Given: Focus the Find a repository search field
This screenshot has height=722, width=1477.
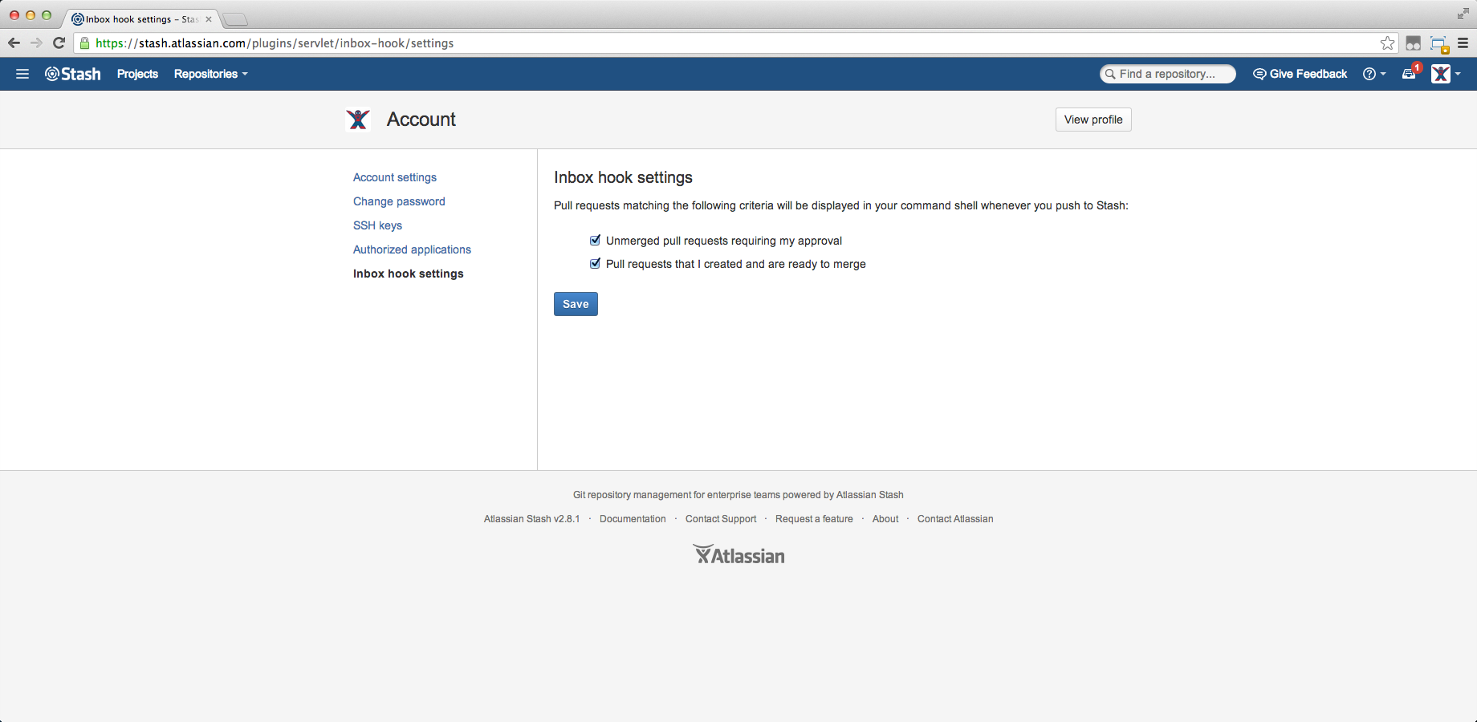Looking at the screenshot, I should click(1168, 74).
